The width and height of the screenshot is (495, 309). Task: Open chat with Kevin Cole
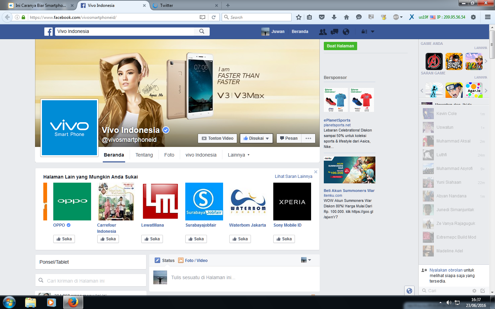pos(454,114)
